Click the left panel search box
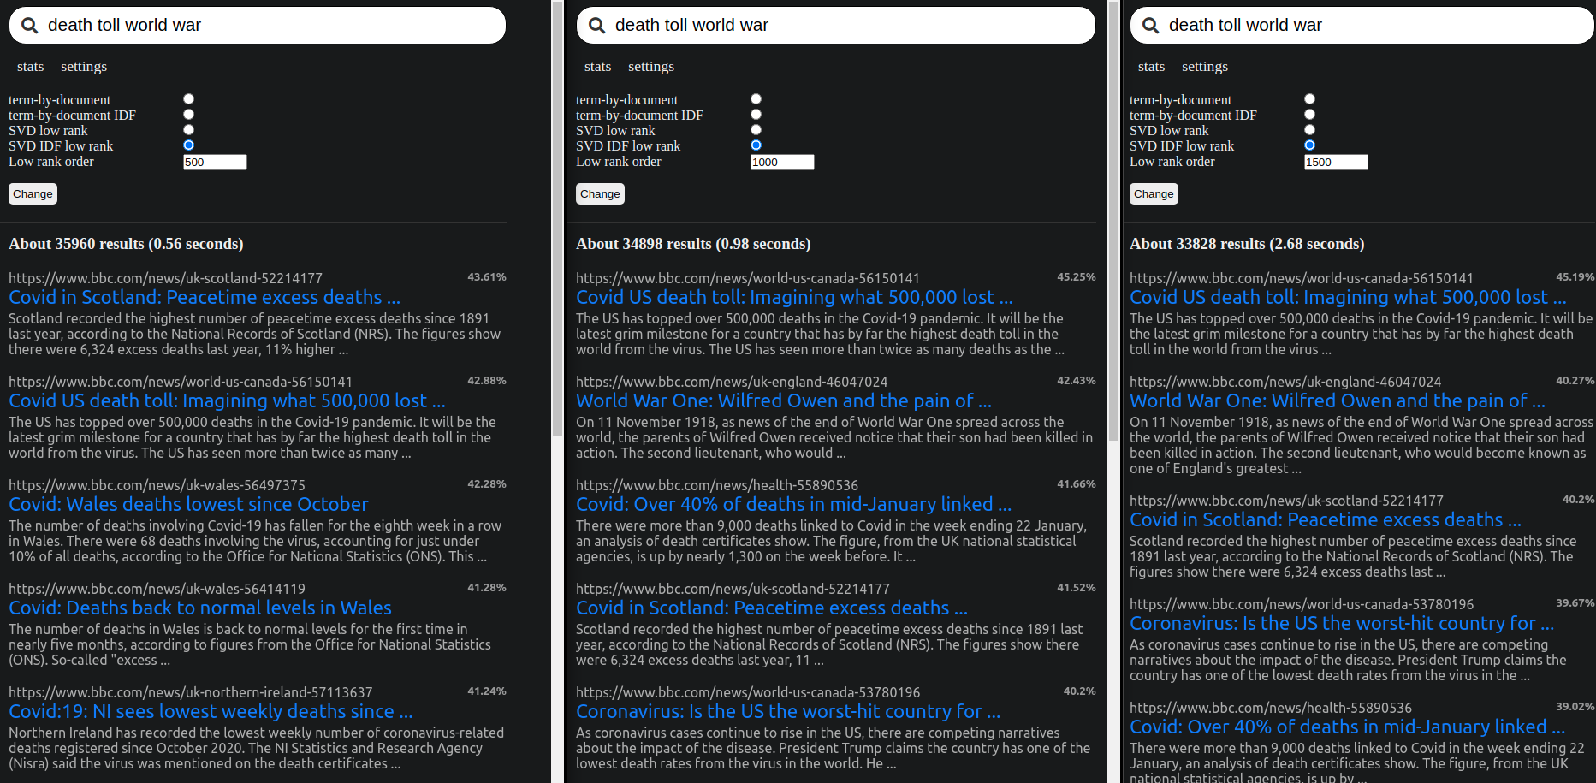Screen dimensions: 1596x783 point(257,26)
